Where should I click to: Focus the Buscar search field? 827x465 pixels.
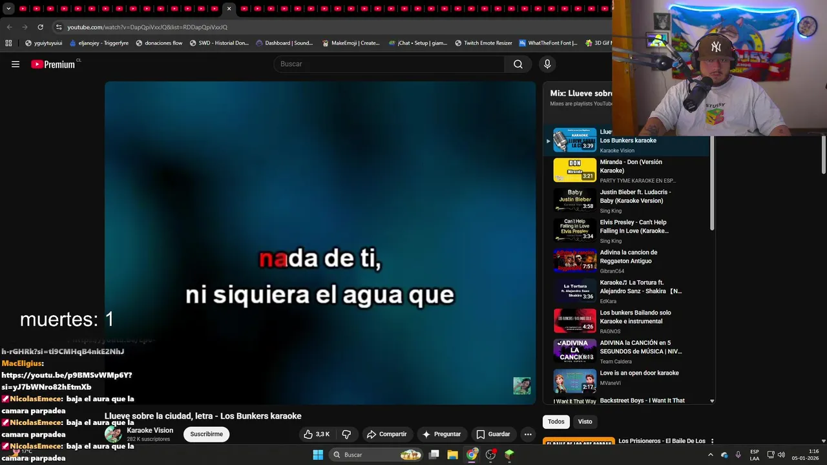click(390, 64)
